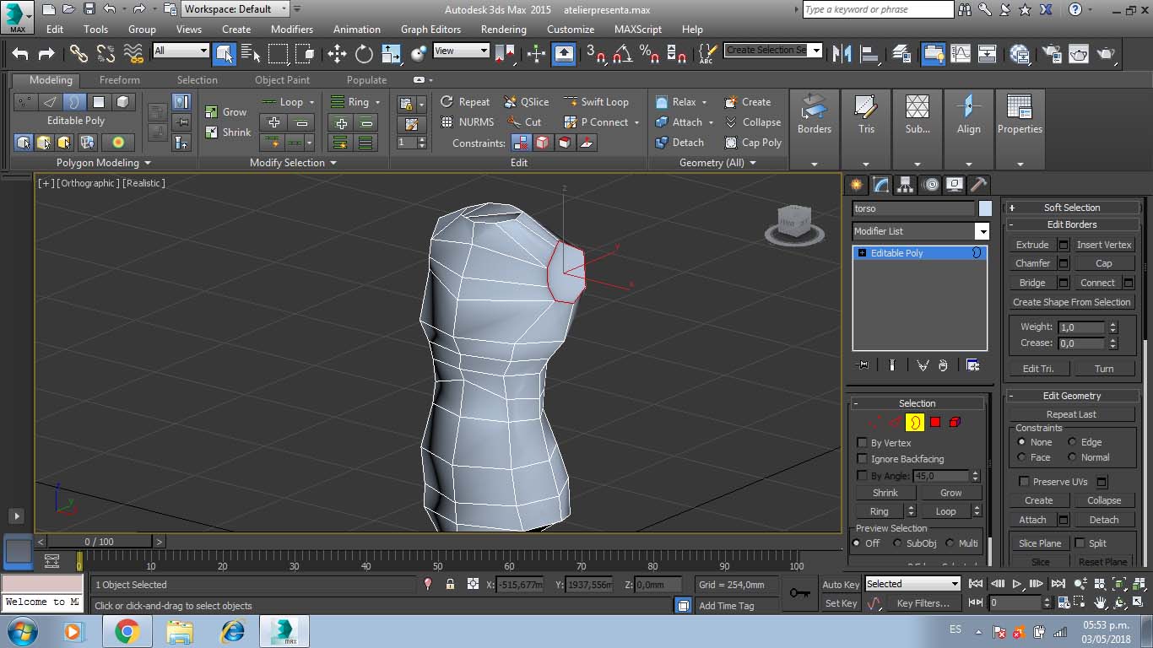
Task: Select the Edge constraint radio button
Action: pos(1072,442)
